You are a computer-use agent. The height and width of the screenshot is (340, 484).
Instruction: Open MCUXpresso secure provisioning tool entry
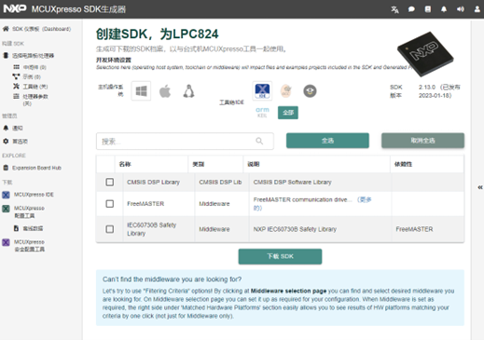click(29, 246)
